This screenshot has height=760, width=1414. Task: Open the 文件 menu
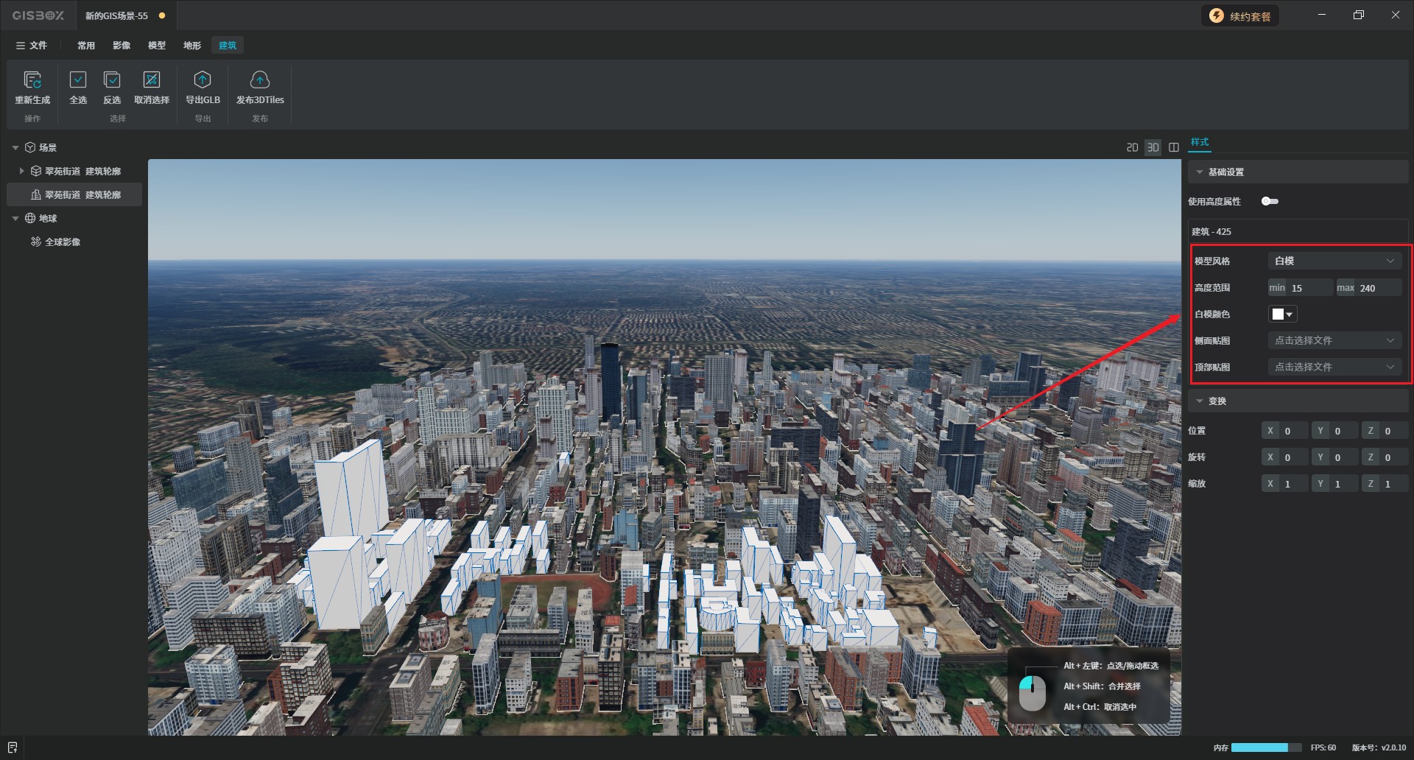click(32, 46)
